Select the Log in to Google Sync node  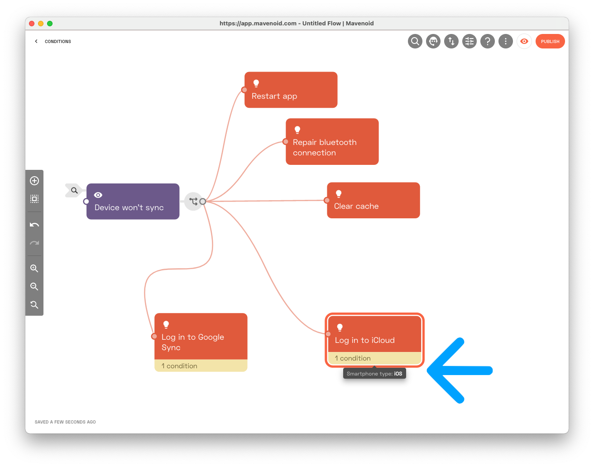[x=201, y=337]
